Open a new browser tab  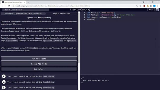(28, 2)
